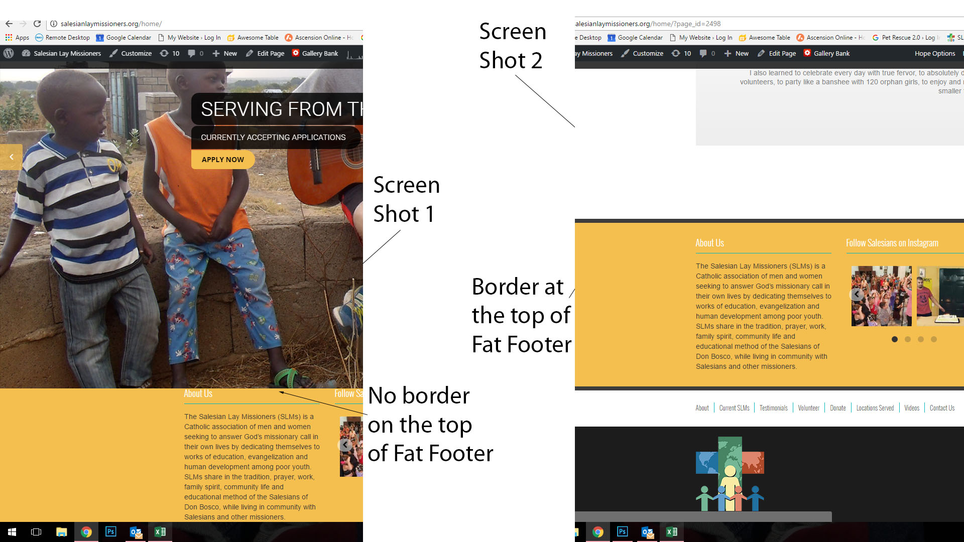
Task: Switch to Outlook in the right taskbar
Action: (647, 532)
